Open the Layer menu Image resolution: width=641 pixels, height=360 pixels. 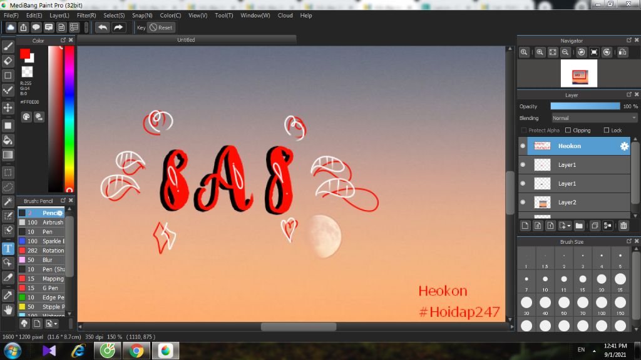[59, 16]
